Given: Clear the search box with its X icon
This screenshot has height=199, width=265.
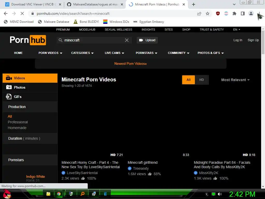Looking at the screenshot, I should (127, 40).
